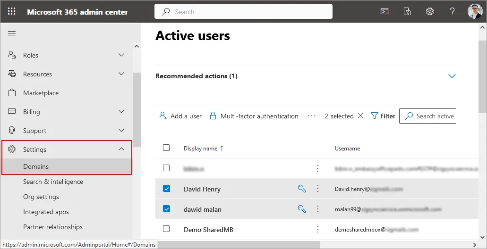Click the Username column header
Image resolution: width=487 pixels, height=249 pixels.
click(347, 149)
